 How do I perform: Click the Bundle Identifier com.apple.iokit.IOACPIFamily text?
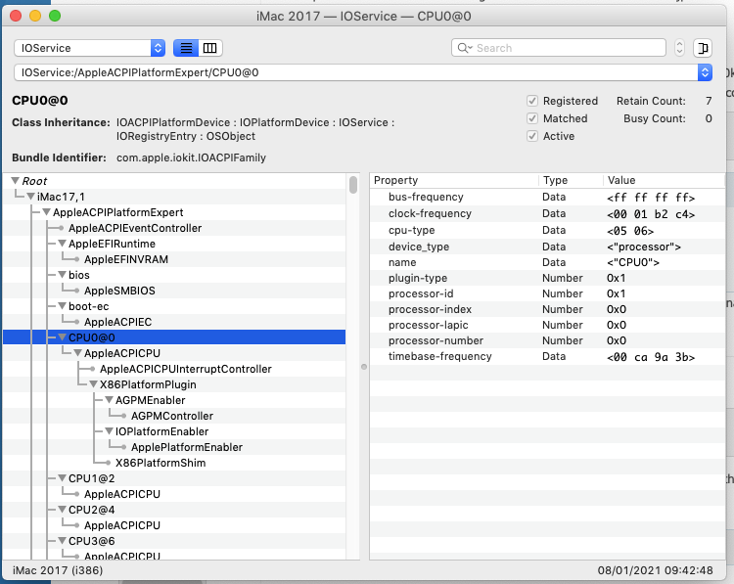(191, 157)
